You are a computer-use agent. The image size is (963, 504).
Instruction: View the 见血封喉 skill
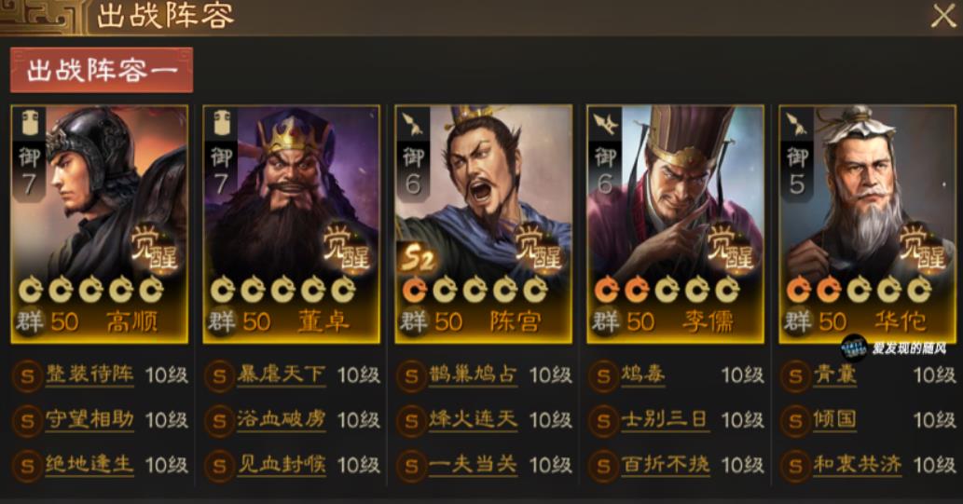pyautogui.click(x=282, y=465)
